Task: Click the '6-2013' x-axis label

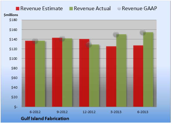Action: 143,112
